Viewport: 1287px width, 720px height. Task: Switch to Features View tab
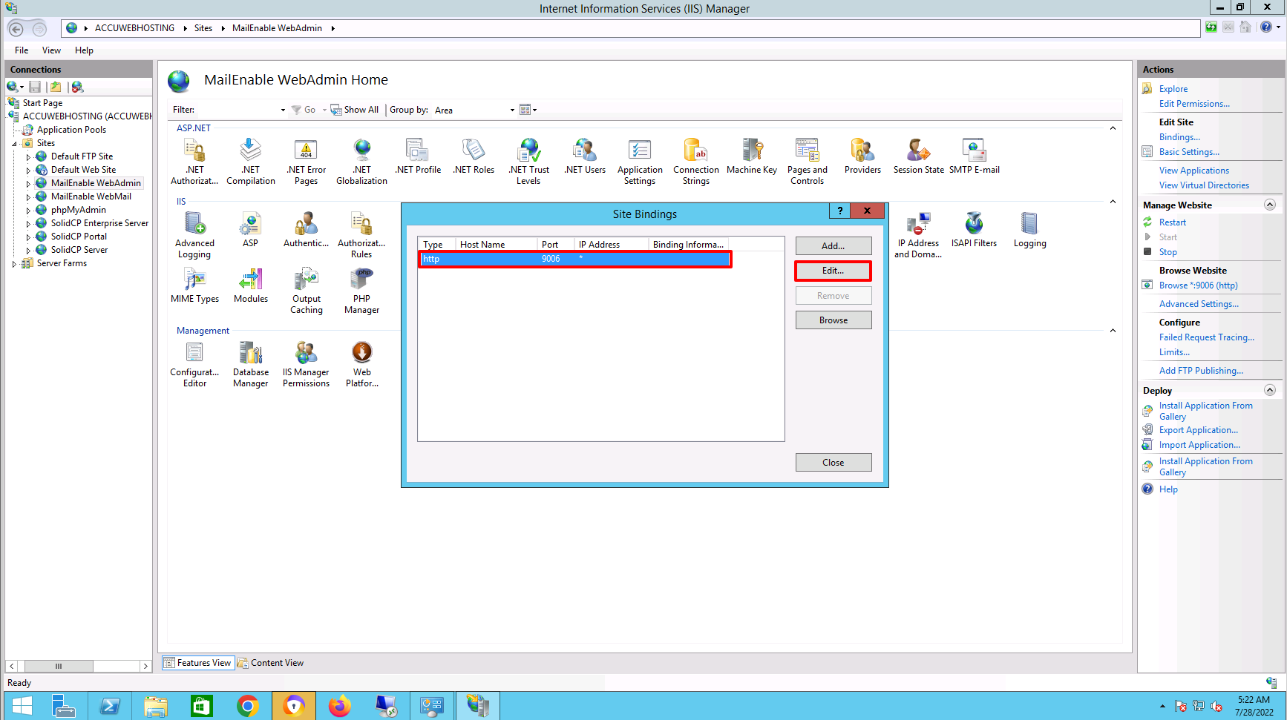198,663
